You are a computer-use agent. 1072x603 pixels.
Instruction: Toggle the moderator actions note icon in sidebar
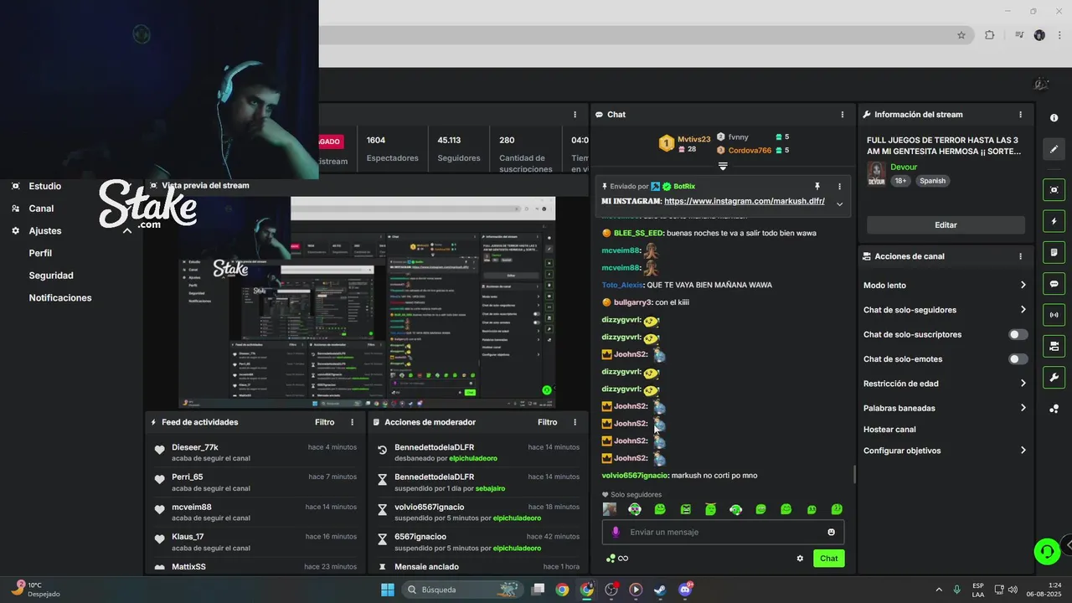[x=1054, y=252]
